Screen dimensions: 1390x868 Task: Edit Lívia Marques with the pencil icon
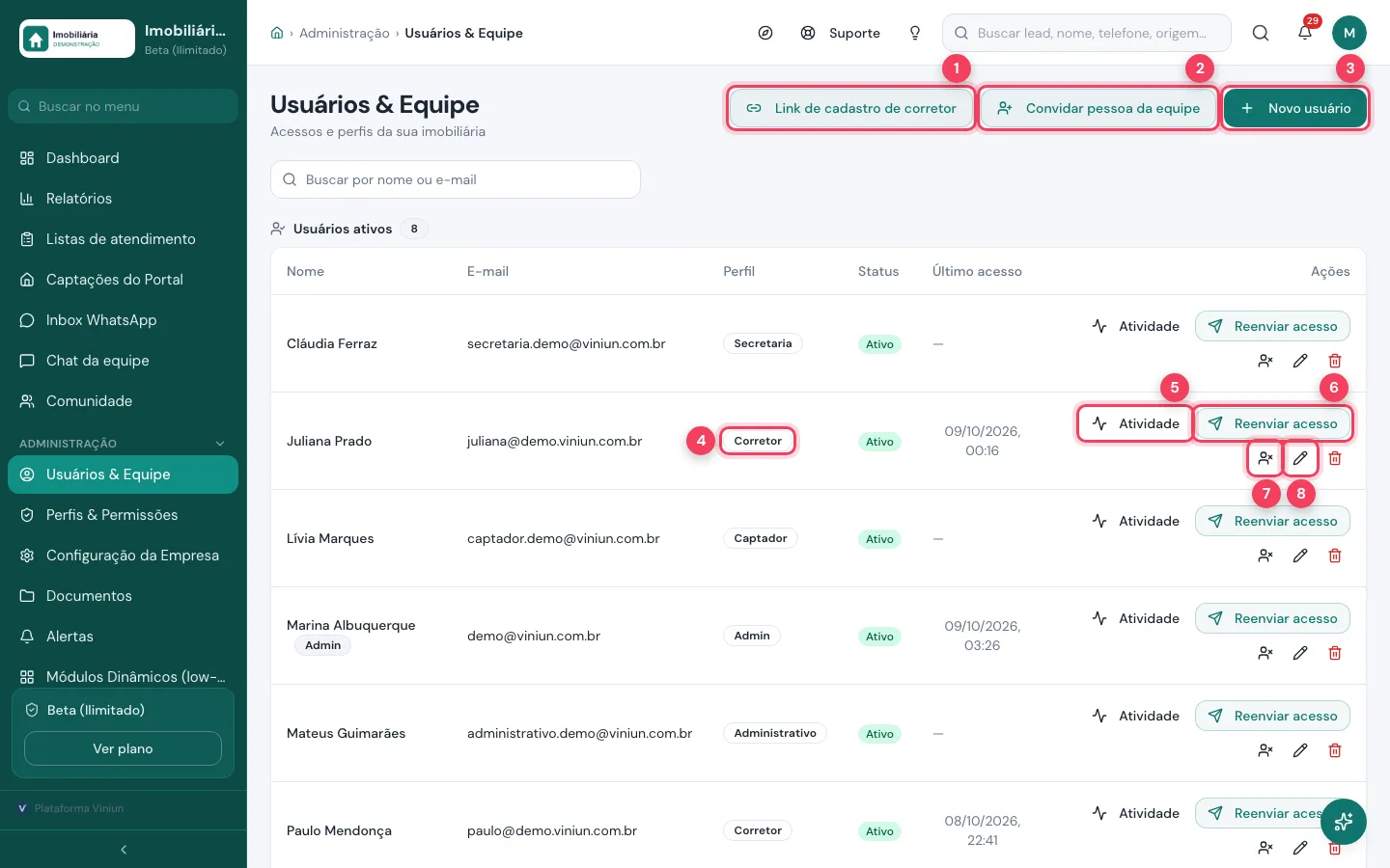point(1300,556)
